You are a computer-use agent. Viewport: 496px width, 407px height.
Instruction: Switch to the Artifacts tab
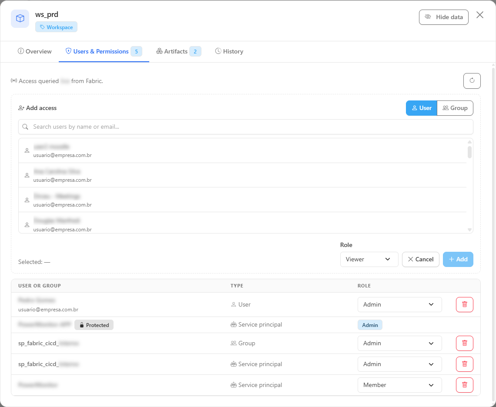point(178,51)
